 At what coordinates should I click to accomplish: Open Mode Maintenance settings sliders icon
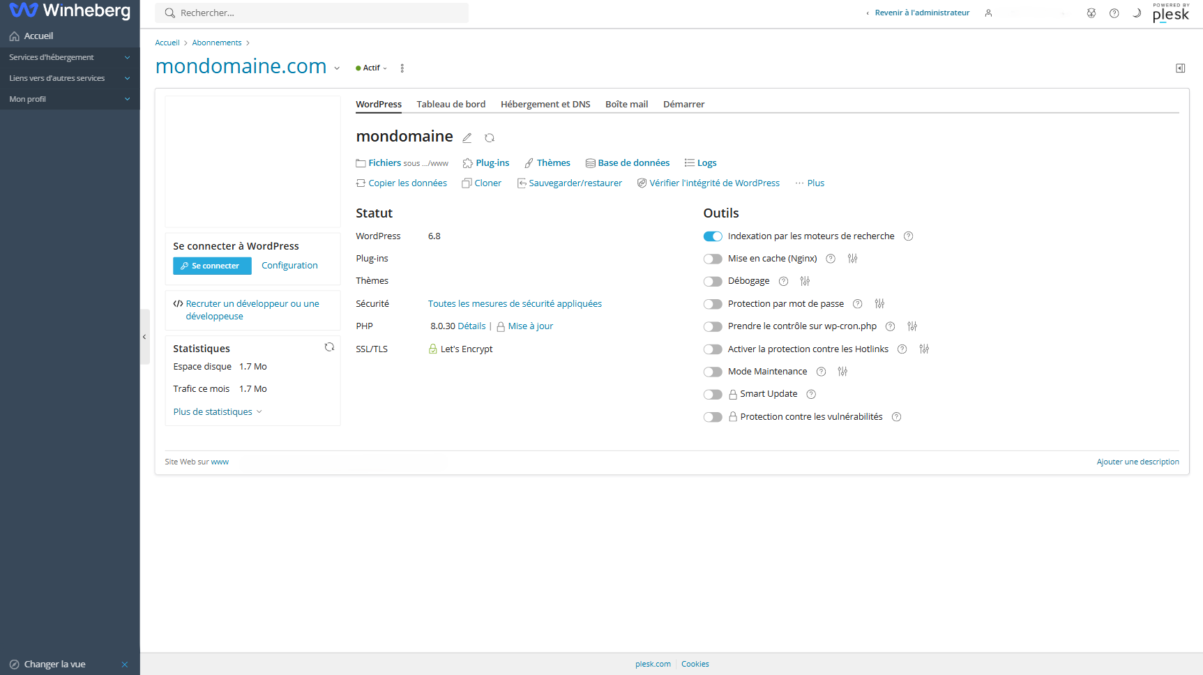[842, 372]
